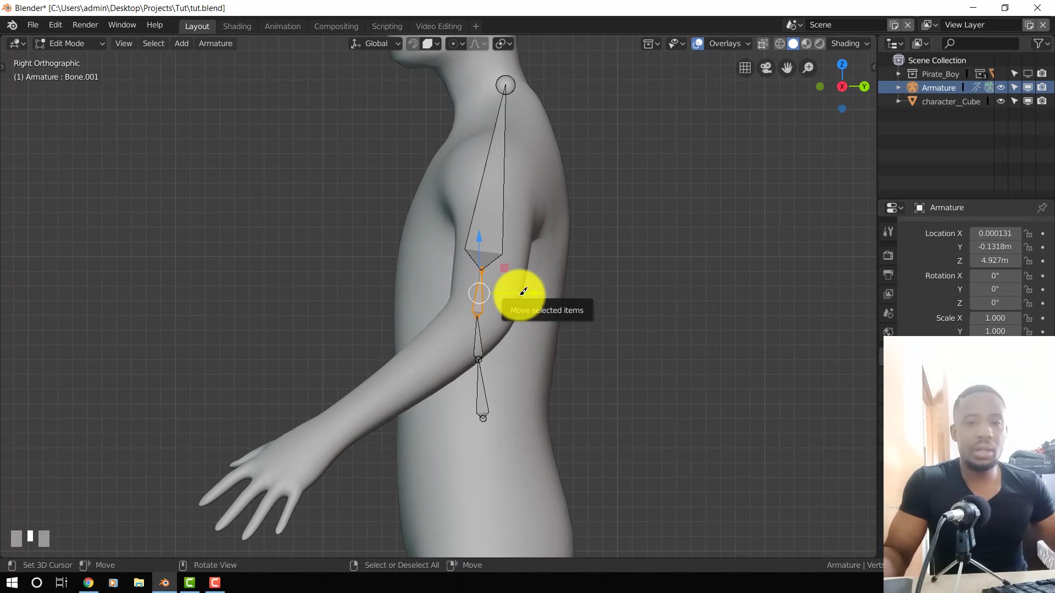The image size is (1055, 593).
Task: Switch to the Shading workspace tab
Action: pyautogui.click(x=237, y=26)
